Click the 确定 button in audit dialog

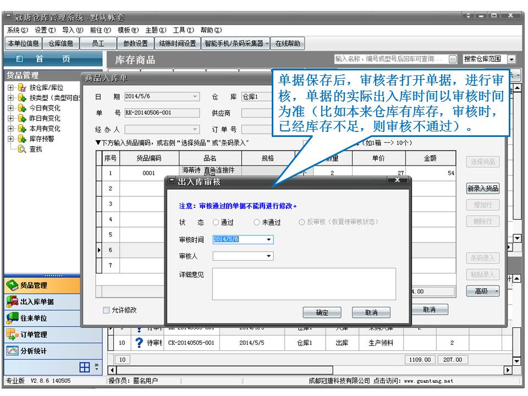pos(322,312)
